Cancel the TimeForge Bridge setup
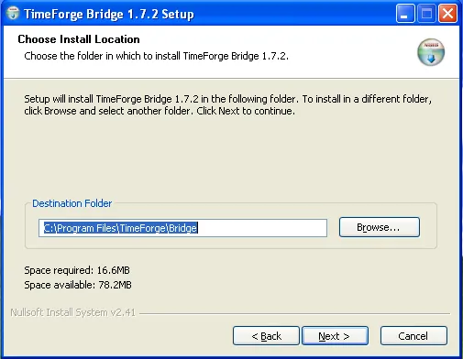463x359 pixels. pos(413,336)
